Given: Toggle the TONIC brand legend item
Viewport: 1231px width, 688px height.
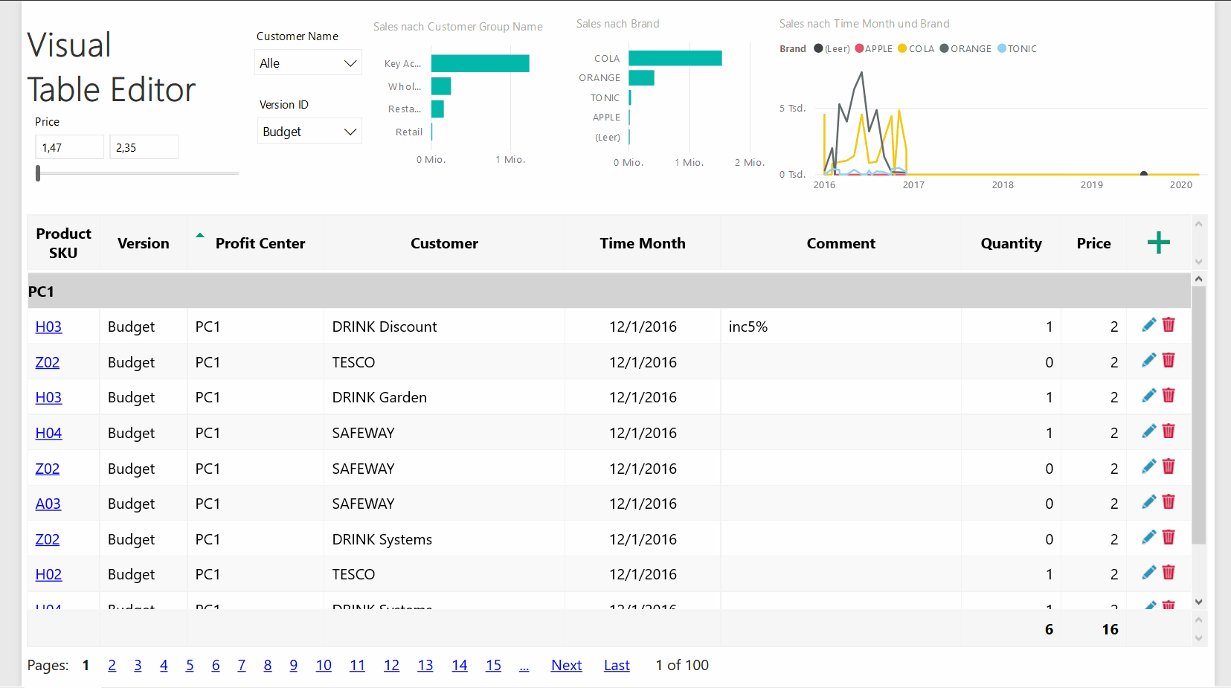Looking at the screenshot, I should click(1017, 49).
